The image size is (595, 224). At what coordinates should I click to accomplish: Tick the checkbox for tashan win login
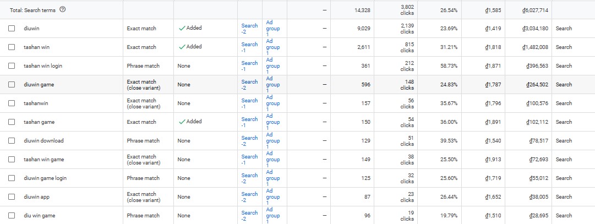12,65
